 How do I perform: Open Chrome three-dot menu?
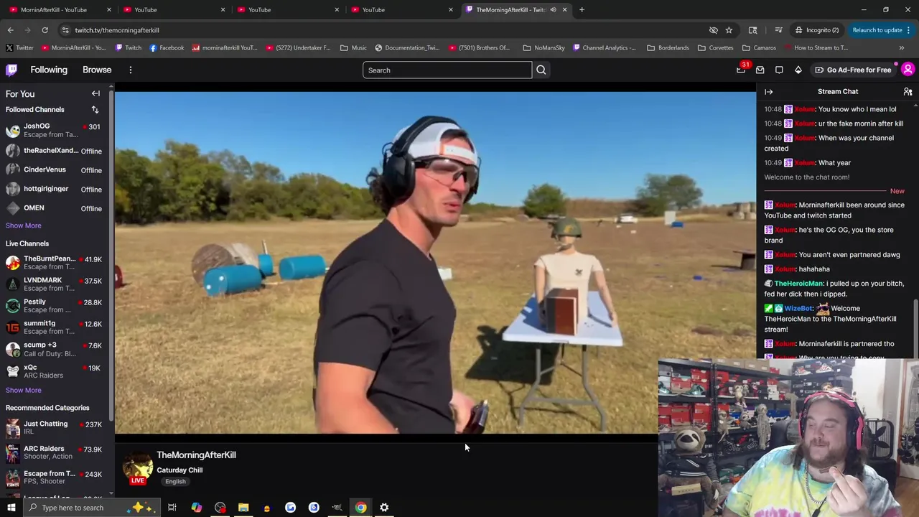click(x=908, y=30)
